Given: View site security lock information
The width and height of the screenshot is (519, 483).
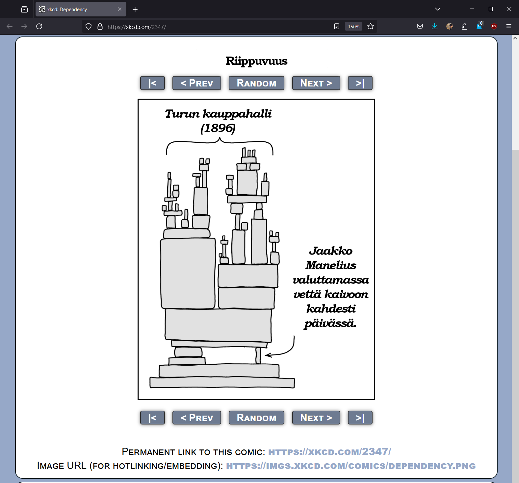Looking at the screenshot, I should [x=100, y=27].
